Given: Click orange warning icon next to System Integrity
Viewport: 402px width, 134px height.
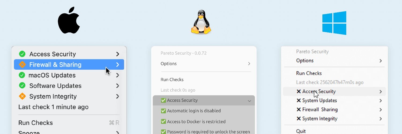Looking at the screenshot, I should 22,96.
